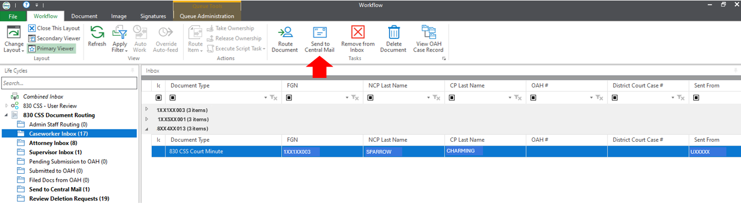The image size is (741, 204).
Task: Open Pending Submission to OAH queue
Action: pos(68,161)
